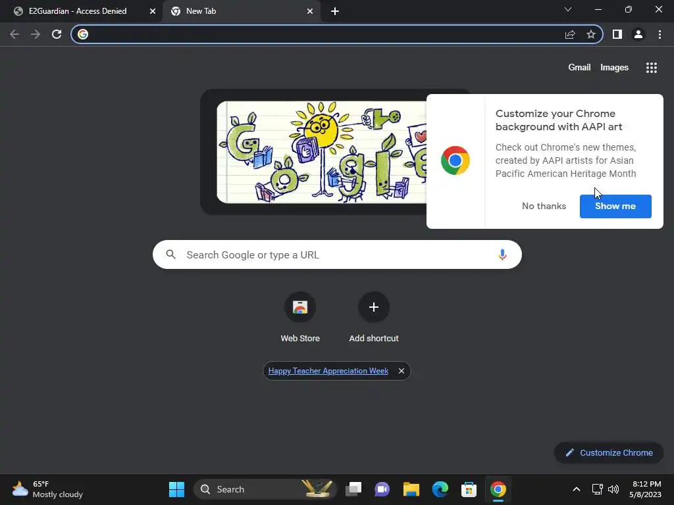This screenshot has width=674, height=505.
Task: Dismiss the Teacher Appreciation Week chip
Action: click(x=401, y=371)
